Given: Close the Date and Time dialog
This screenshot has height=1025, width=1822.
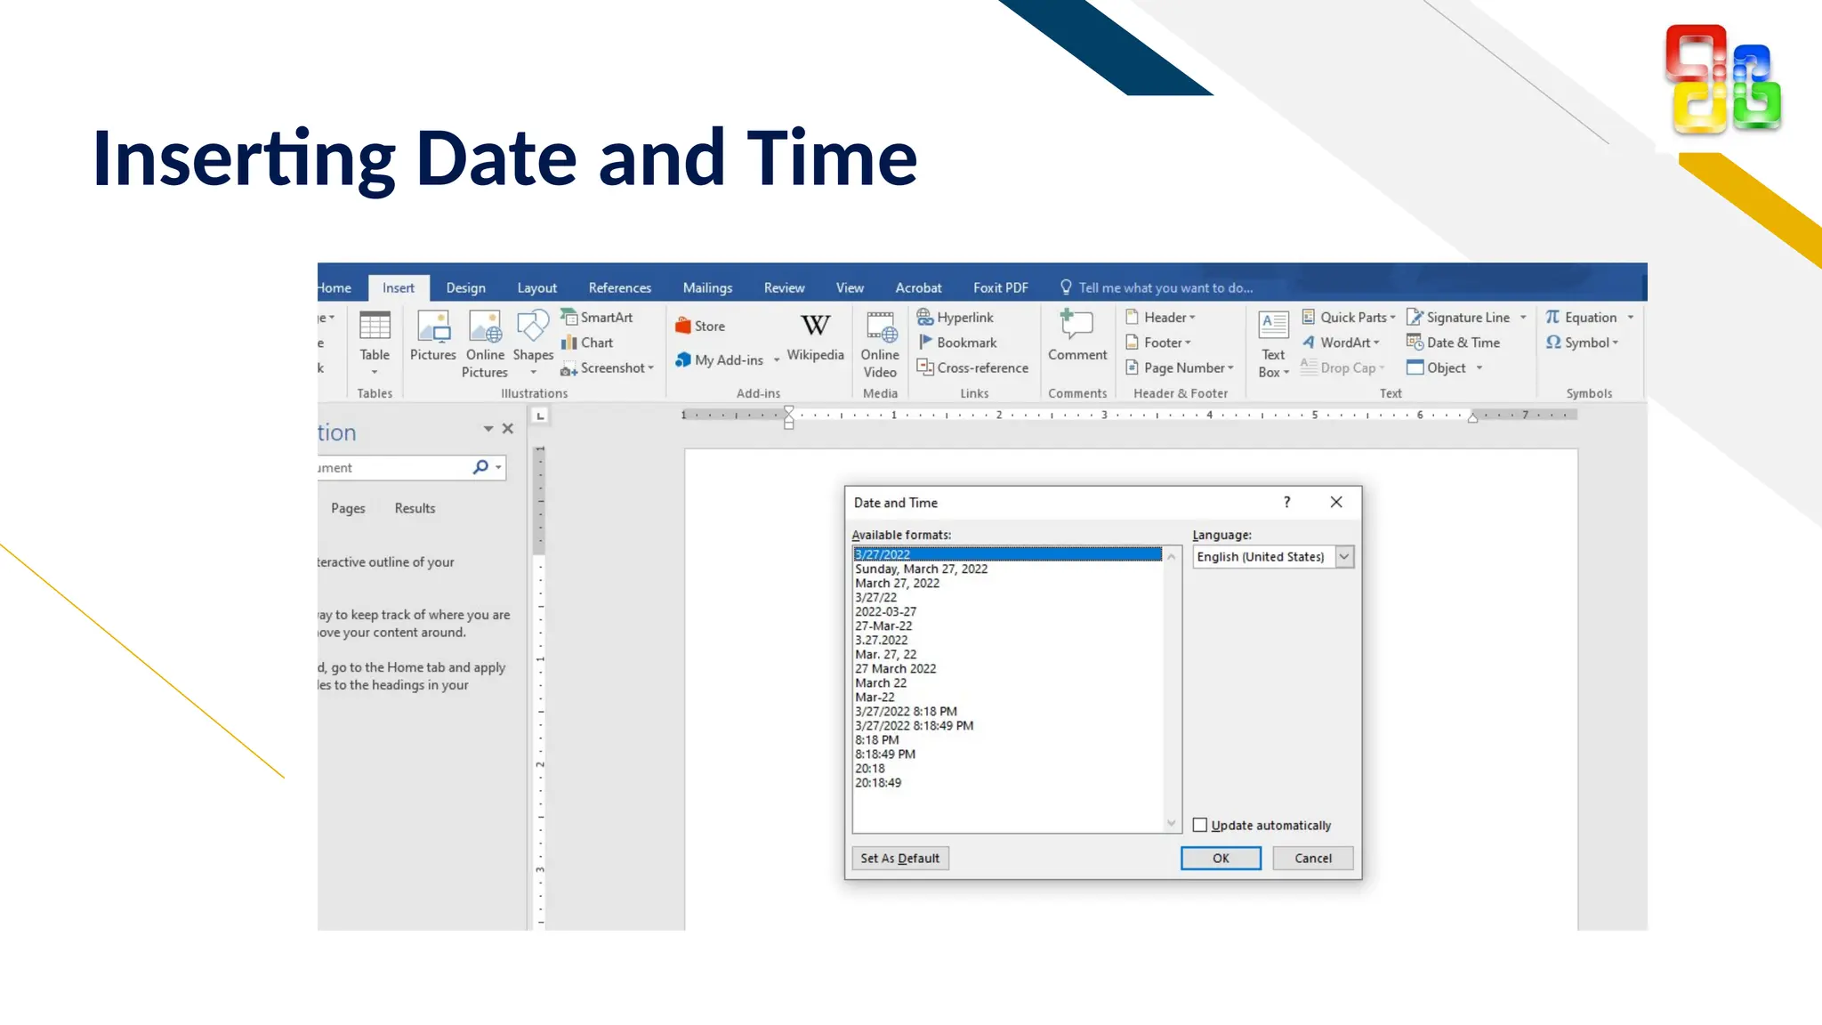Looking at the screenshot, I should pyautogui.click(x=1336, y=502).
